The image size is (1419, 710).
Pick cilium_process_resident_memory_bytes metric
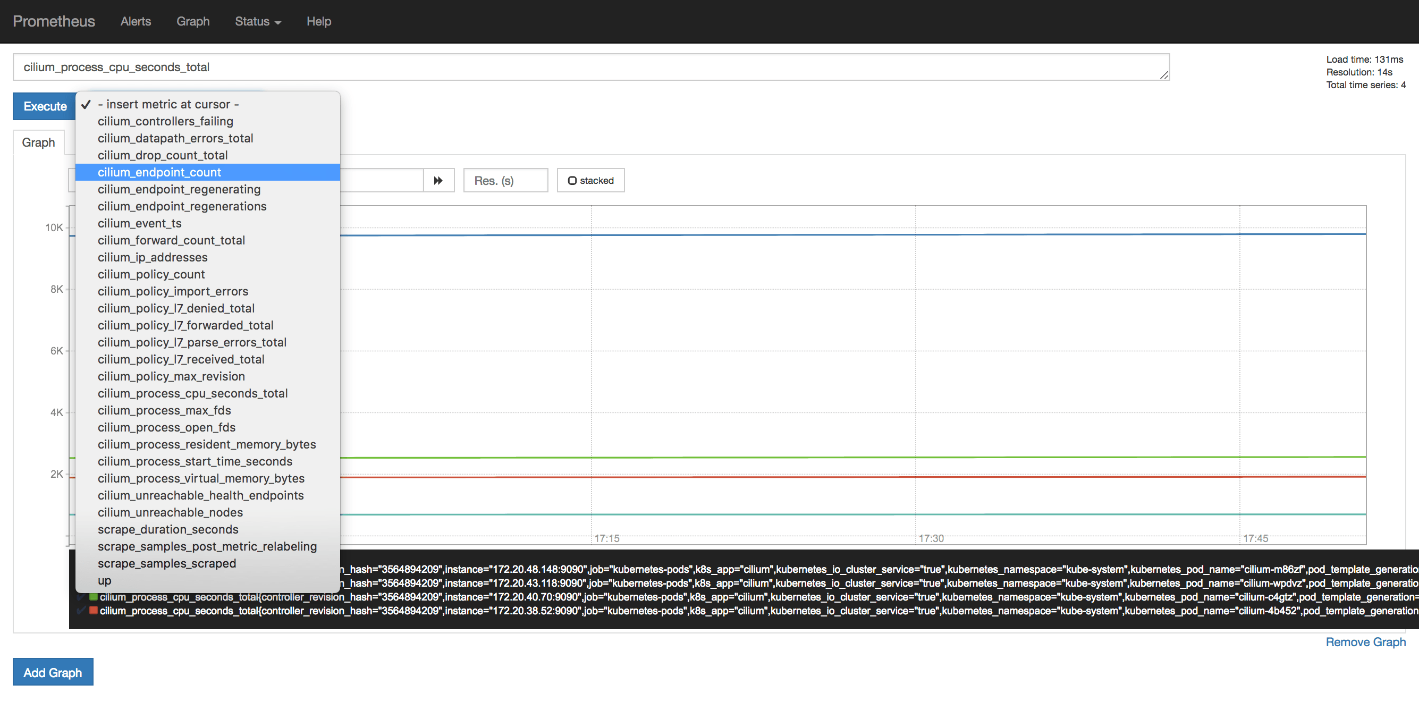(208, 444)
